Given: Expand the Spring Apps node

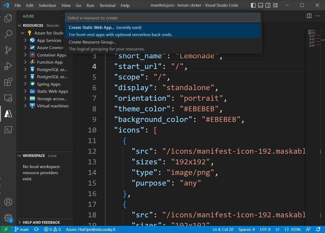Looking at the screenshot, I should [x=25, y=84].
